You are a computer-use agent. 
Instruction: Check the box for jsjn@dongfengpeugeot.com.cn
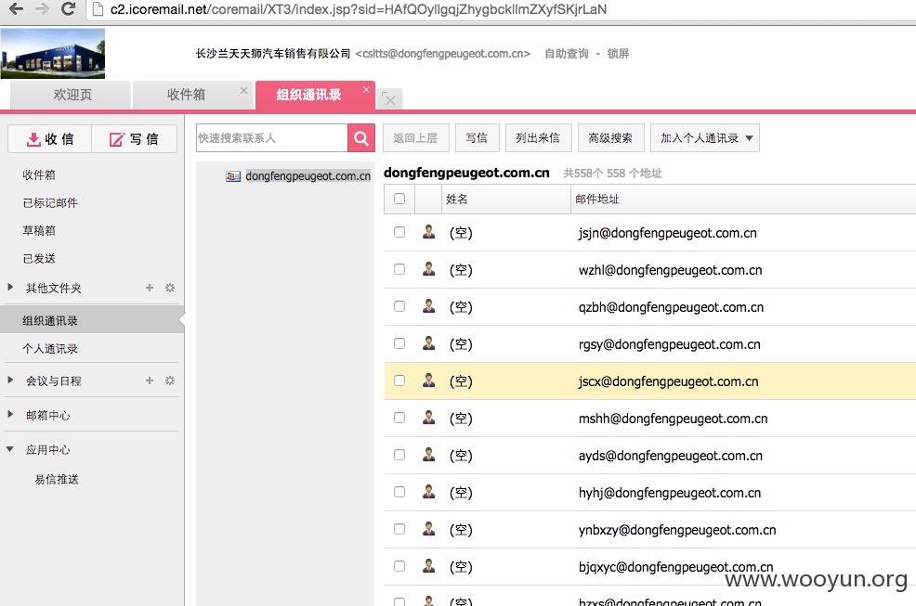point(399,232)
